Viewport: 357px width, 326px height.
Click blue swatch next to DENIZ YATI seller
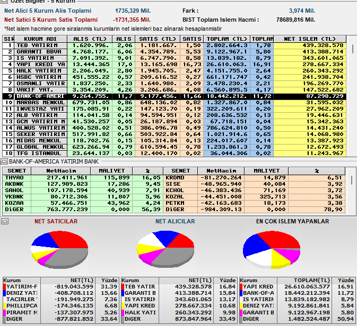pos(5,293)
